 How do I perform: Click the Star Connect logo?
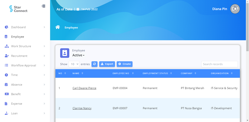tap(18, 9)
